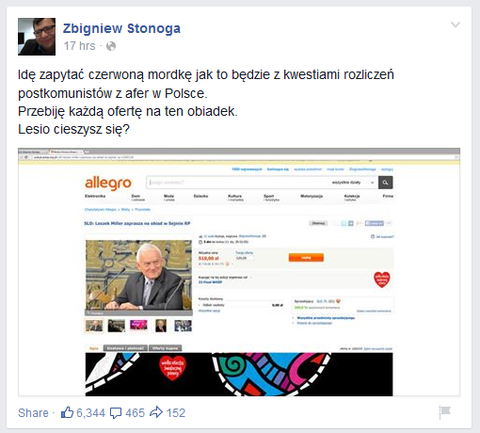This screenshot has width=480, height=433.
Task: Expand the post options chevron menu
Action: click(x=456, y=24)
